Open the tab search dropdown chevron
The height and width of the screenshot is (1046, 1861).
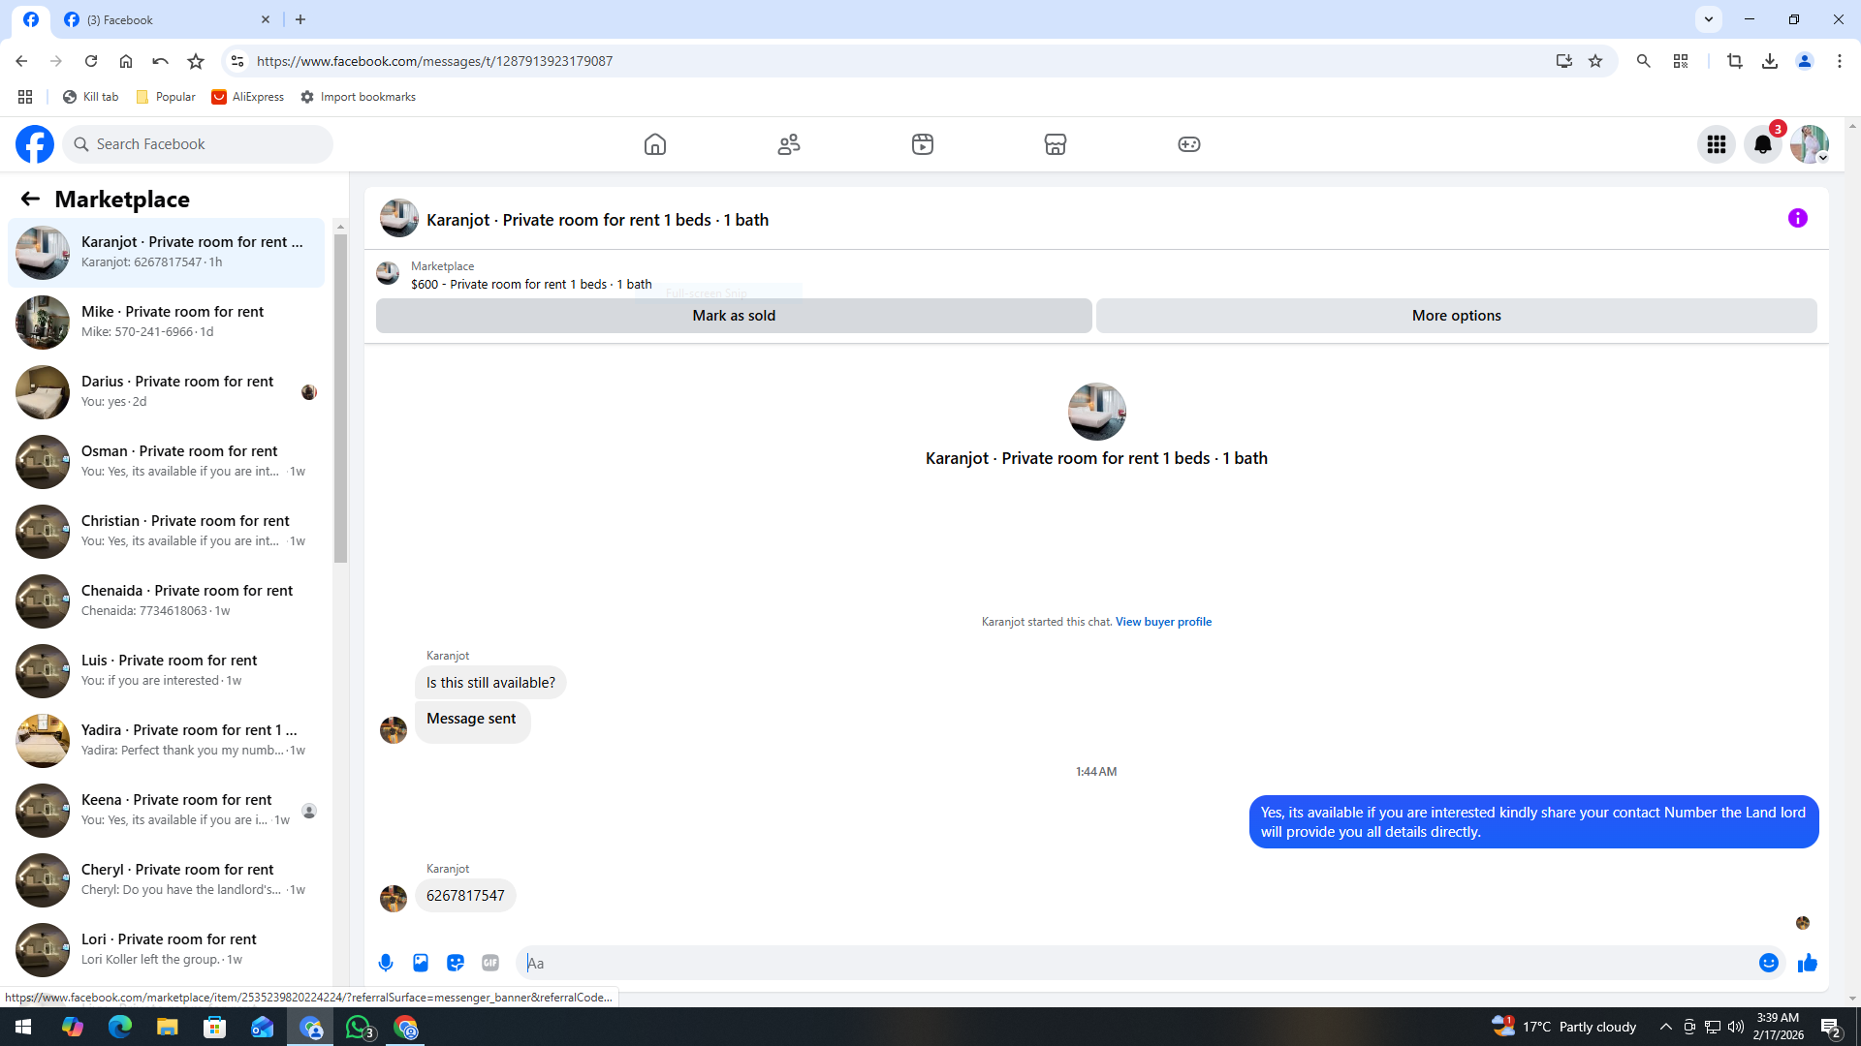pos(1709,19)
